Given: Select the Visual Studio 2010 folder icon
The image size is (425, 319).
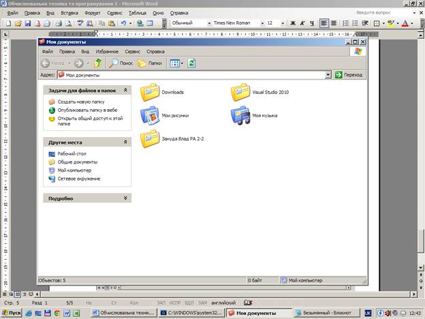Looking at the screenshot, I should coord(240,92).
